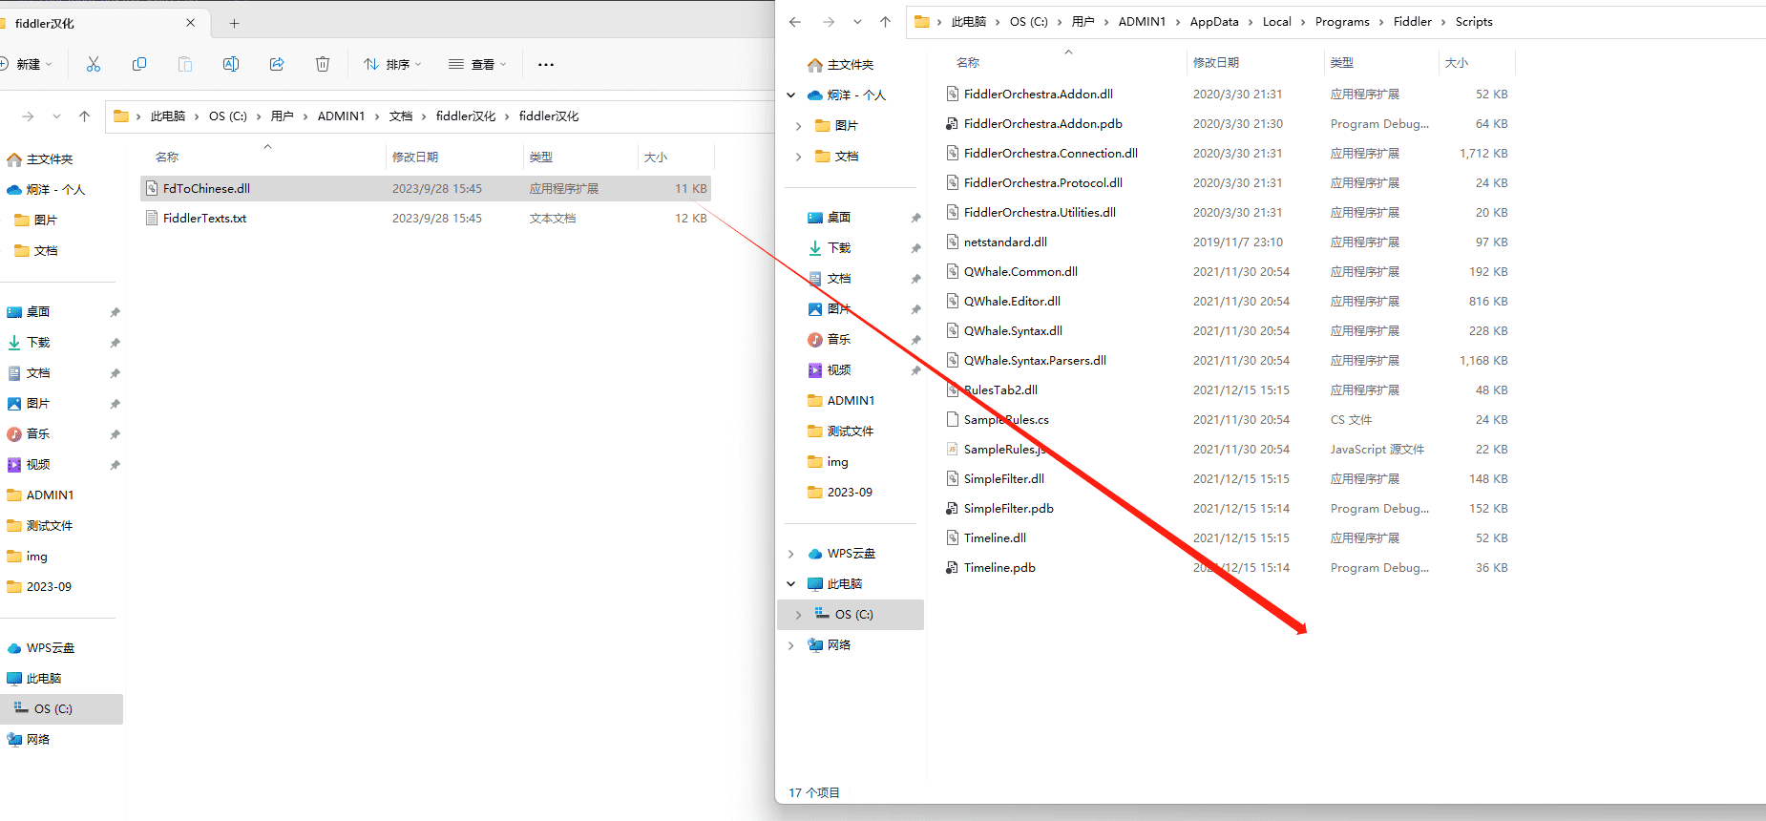Image resolution: width=1766 pixels, height=821 pixels.
Task: Expand 网络 in right window sidebar
Action: coord(791,645)
